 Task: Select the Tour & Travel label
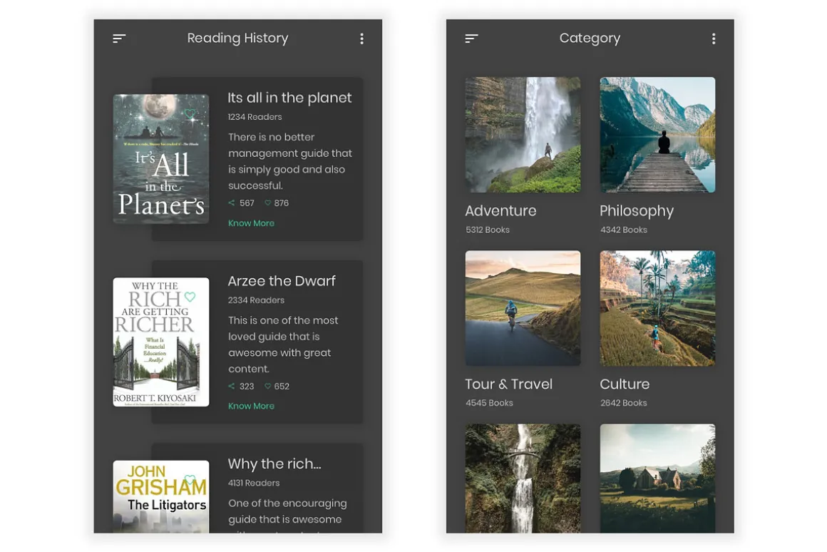coord(508,384)
